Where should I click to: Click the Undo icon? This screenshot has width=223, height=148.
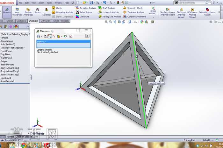point(105,3)
